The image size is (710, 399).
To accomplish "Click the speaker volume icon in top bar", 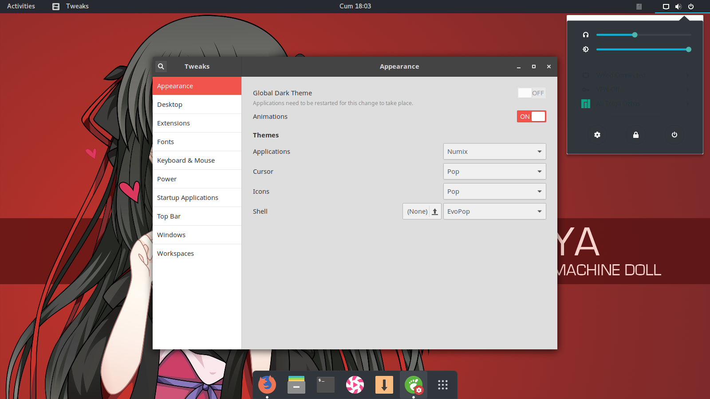I will [x=678, y=7].
